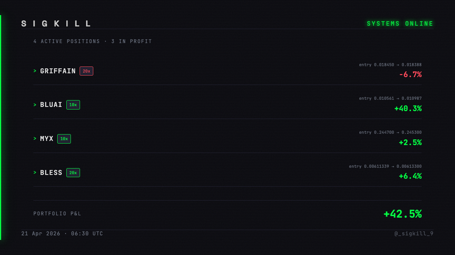This screenshot has width=455, height=255.
Task: Click the BLUAI 10x leverage badge
Action: tap(73, 105)
